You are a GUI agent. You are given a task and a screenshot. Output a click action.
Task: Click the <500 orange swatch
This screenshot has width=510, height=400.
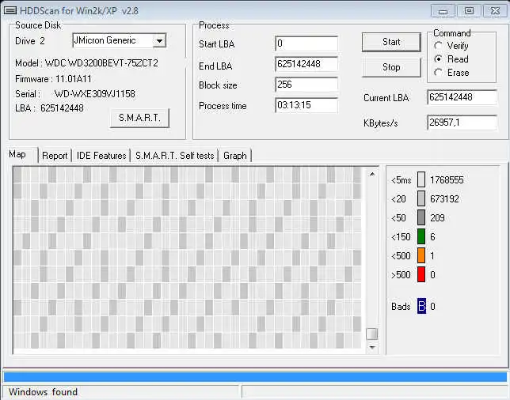pyautogui.click(x=421, y=255)
